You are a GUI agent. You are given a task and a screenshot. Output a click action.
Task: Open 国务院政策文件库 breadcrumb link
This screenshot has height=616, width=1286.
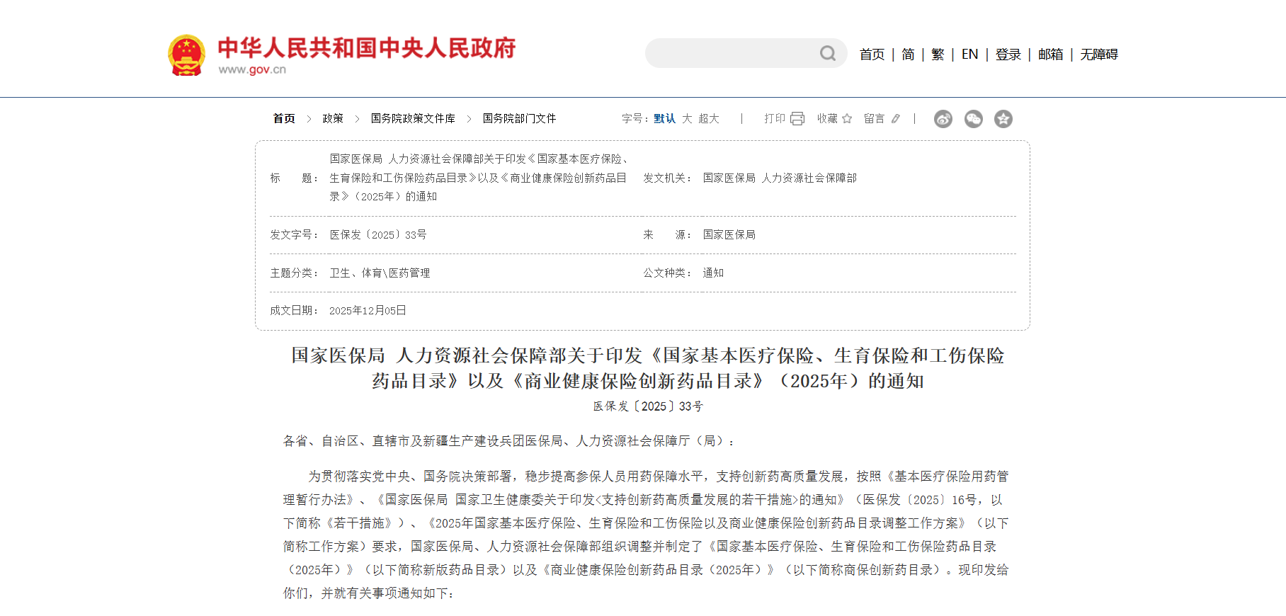(x=413, y=118)
